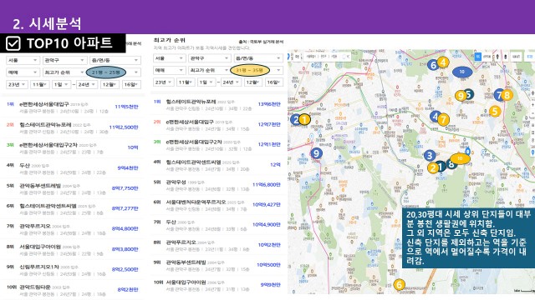535x300 pixels.
Task: Click the 서울대벤처타운역푸르지오 6위 entry
Action: pos(217,205)
